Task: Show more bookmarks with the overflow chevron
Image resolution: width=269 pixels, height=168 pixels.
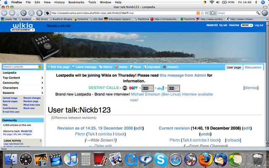Action: (x=267, y=19)
